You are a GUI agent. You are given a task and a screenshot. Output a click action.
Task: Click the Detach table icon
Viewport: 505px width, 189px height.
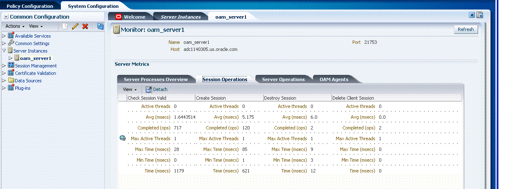point(149,89)
